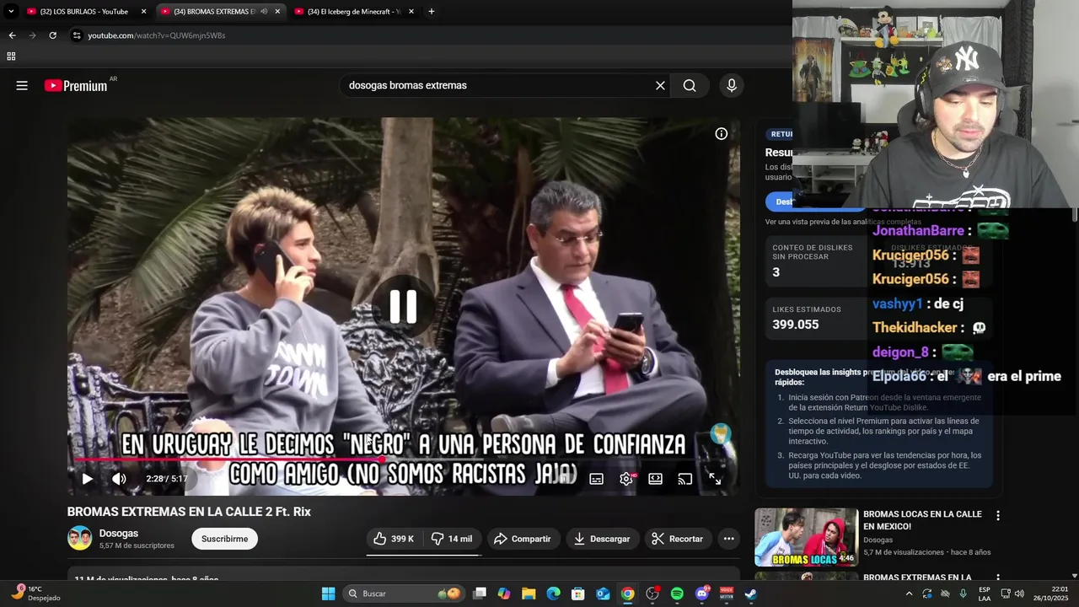
Task: Open Chrome from taskbar
Action: 628,594
